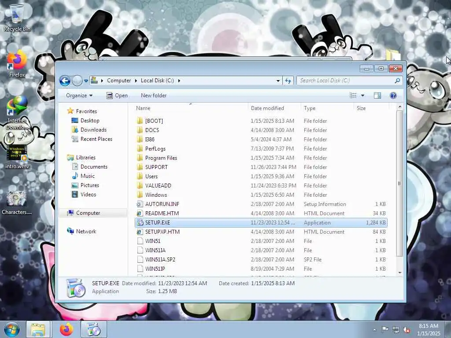Open the recent pages dropdown arrow
The width and height of the screenshot is (451, 338).
[86, 81]
